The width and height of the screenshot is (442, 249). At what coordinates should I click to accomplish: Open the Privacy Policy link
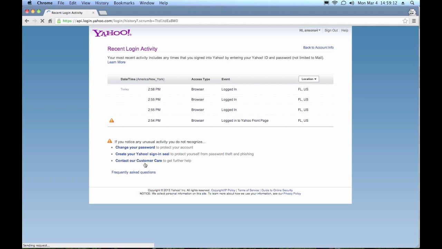(292, 194)
